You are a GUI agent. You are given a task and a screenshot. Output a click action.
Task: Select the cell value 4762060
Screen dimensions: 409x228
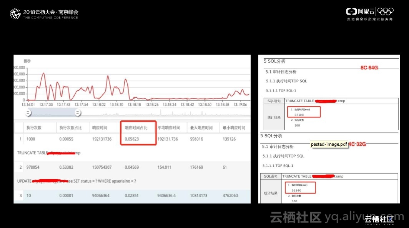click(230, 195)
